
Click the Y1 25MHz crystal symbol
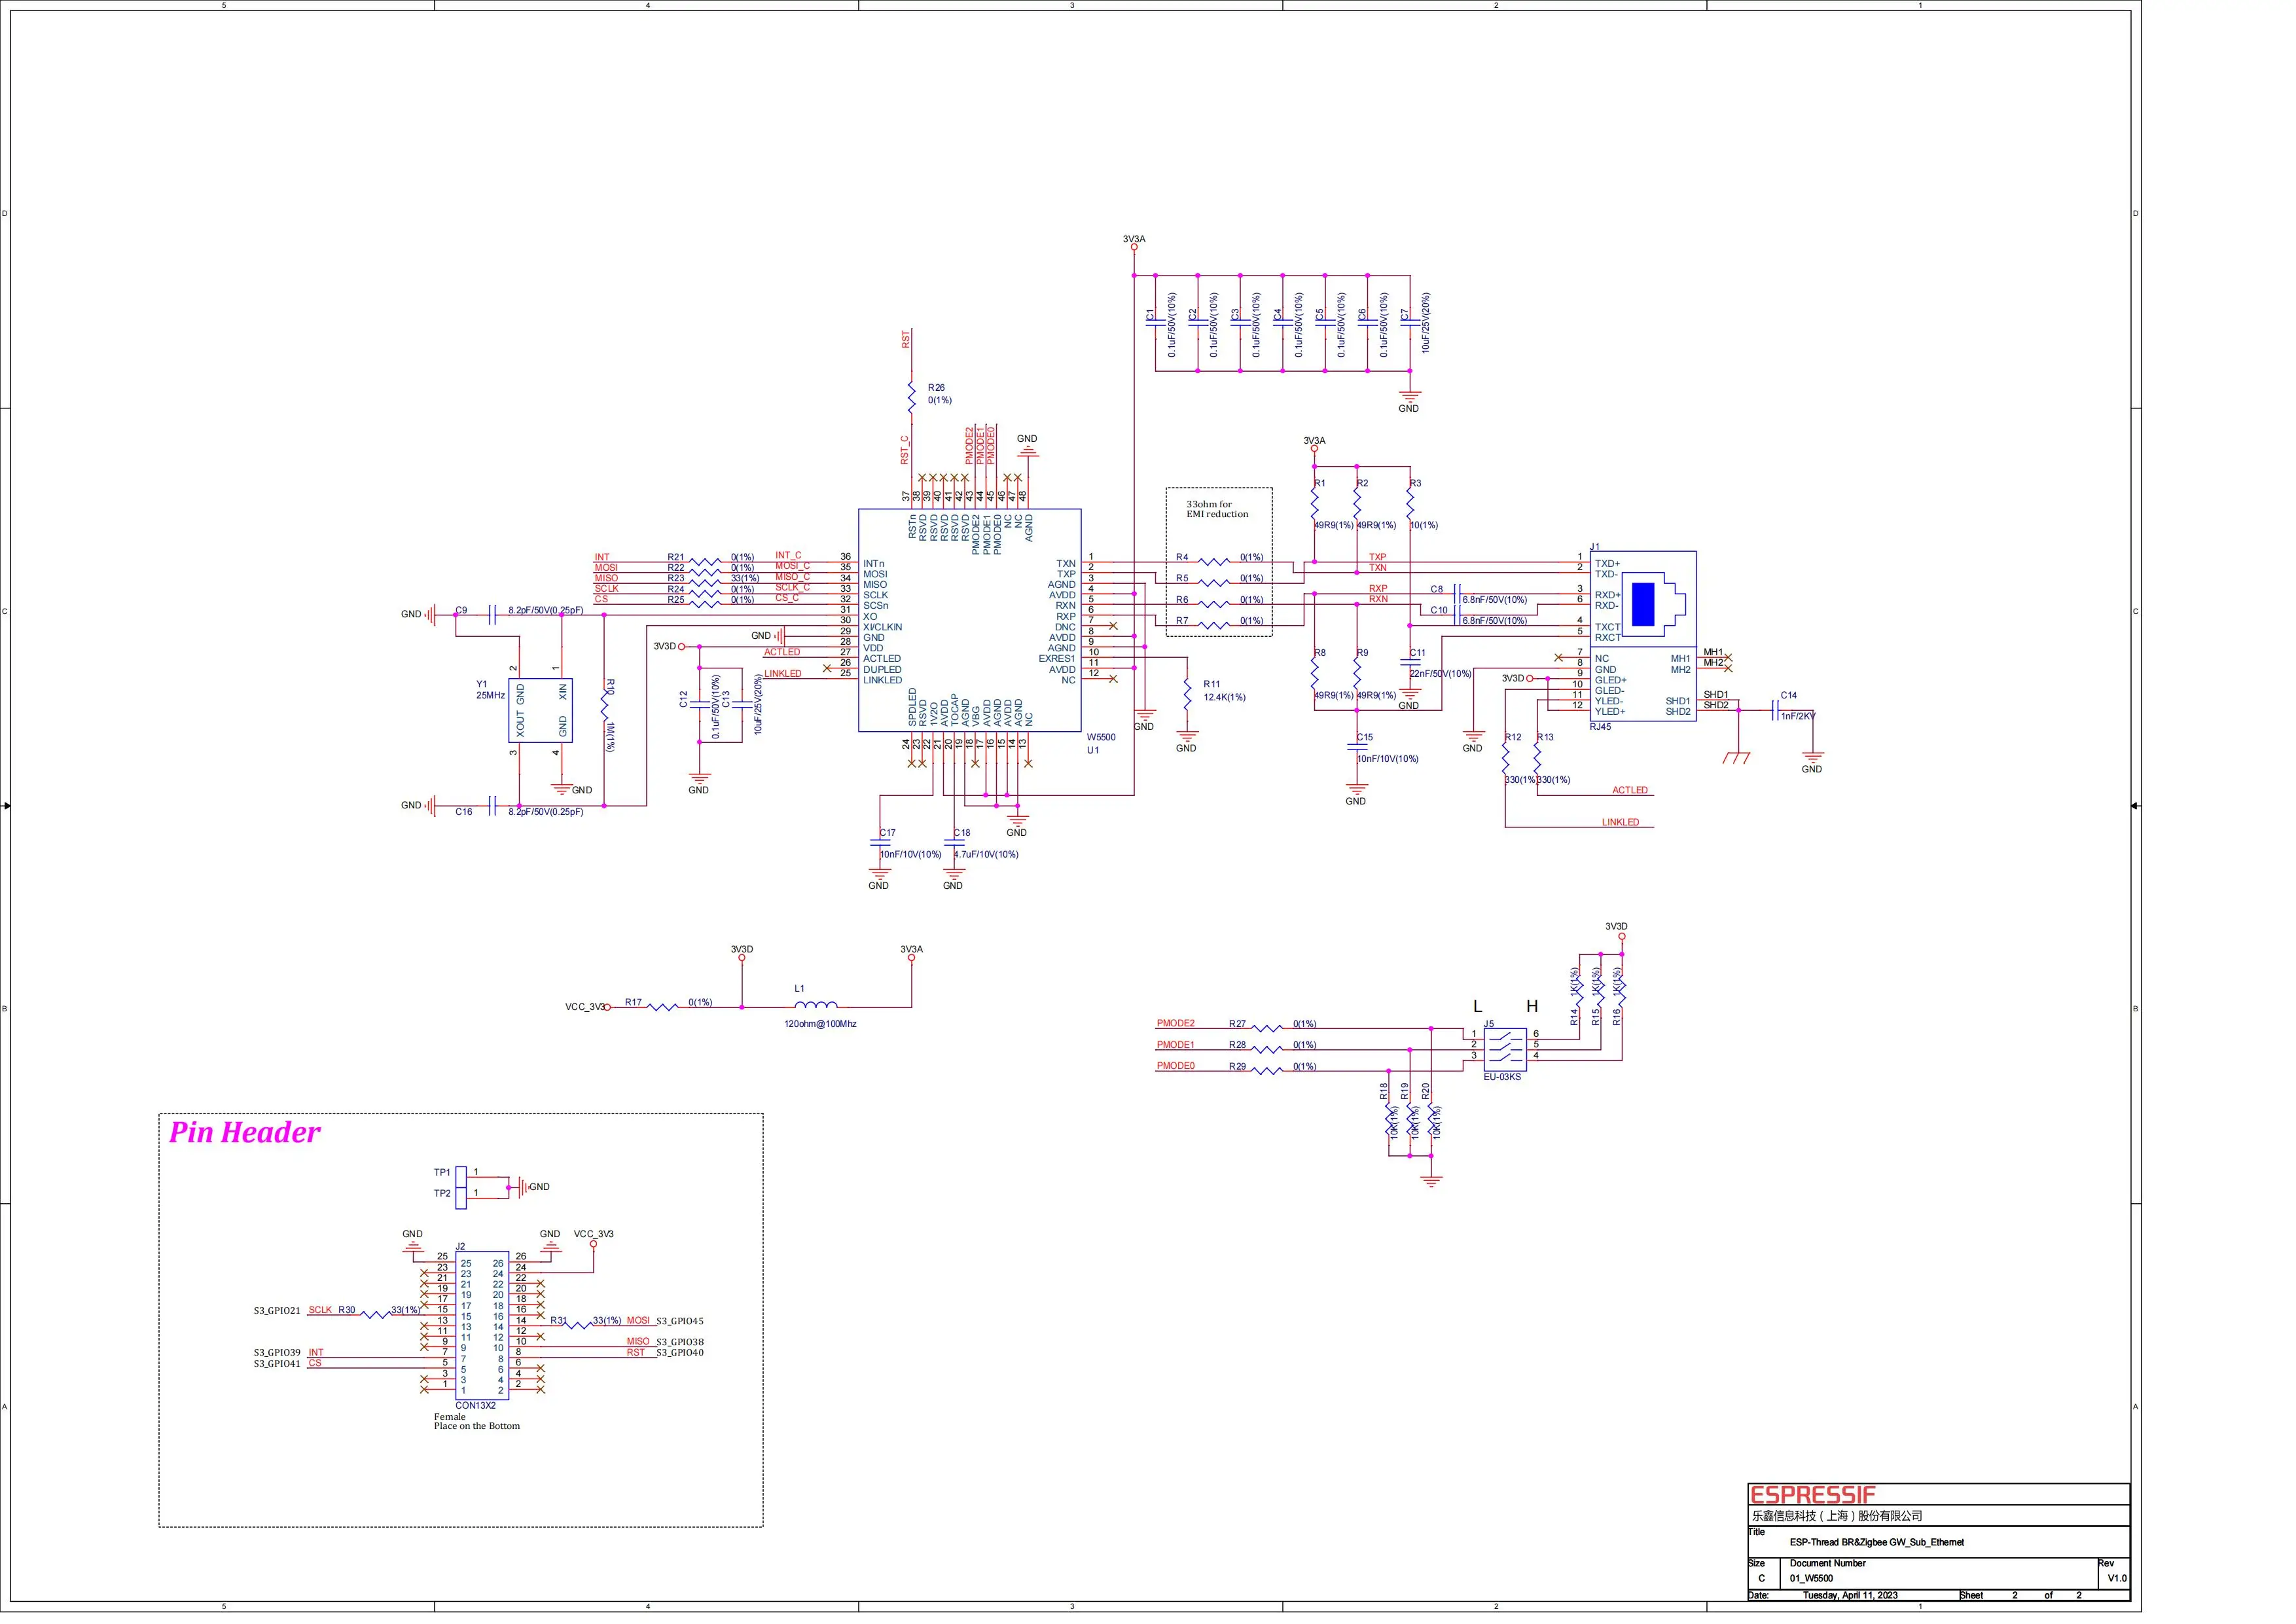click(540, 710)
